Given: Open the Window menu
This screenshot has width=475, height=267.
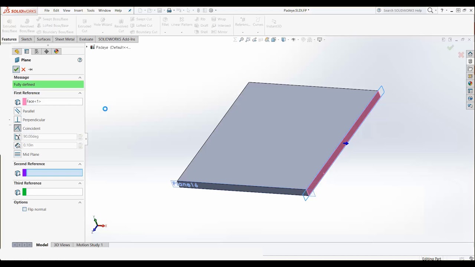Looking at the screenshot, I should coord(105,10).
